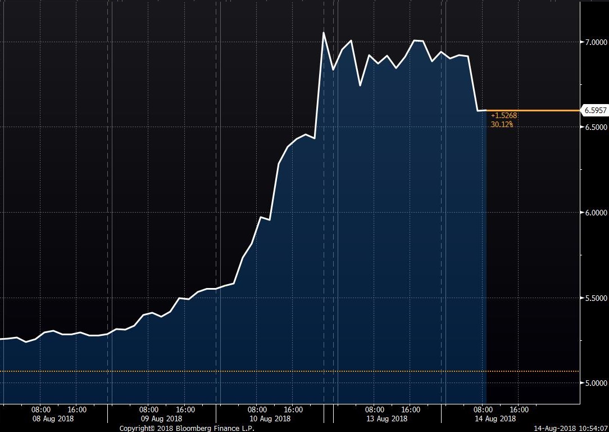
Task: Click the 5.0000 y-axis label
Action: point(596,383)
